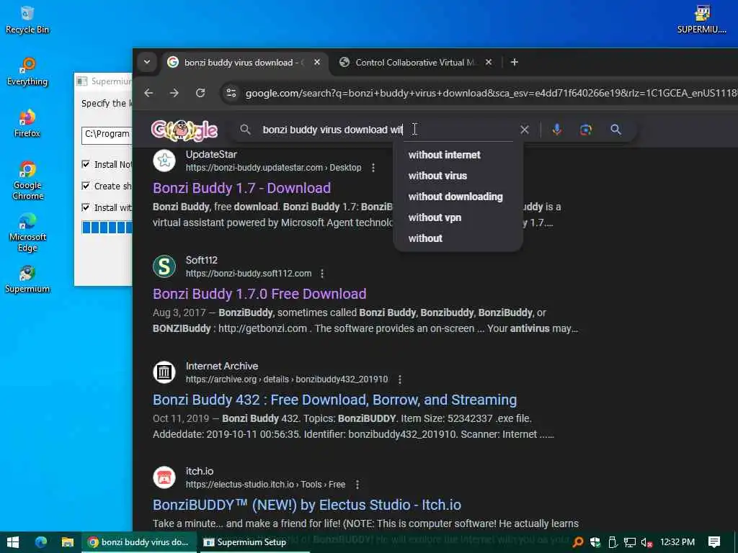The width and height of the screenshot is (738, 553).
Task: Open more options for Internet Archive result
Action: [x=399, y=379]
